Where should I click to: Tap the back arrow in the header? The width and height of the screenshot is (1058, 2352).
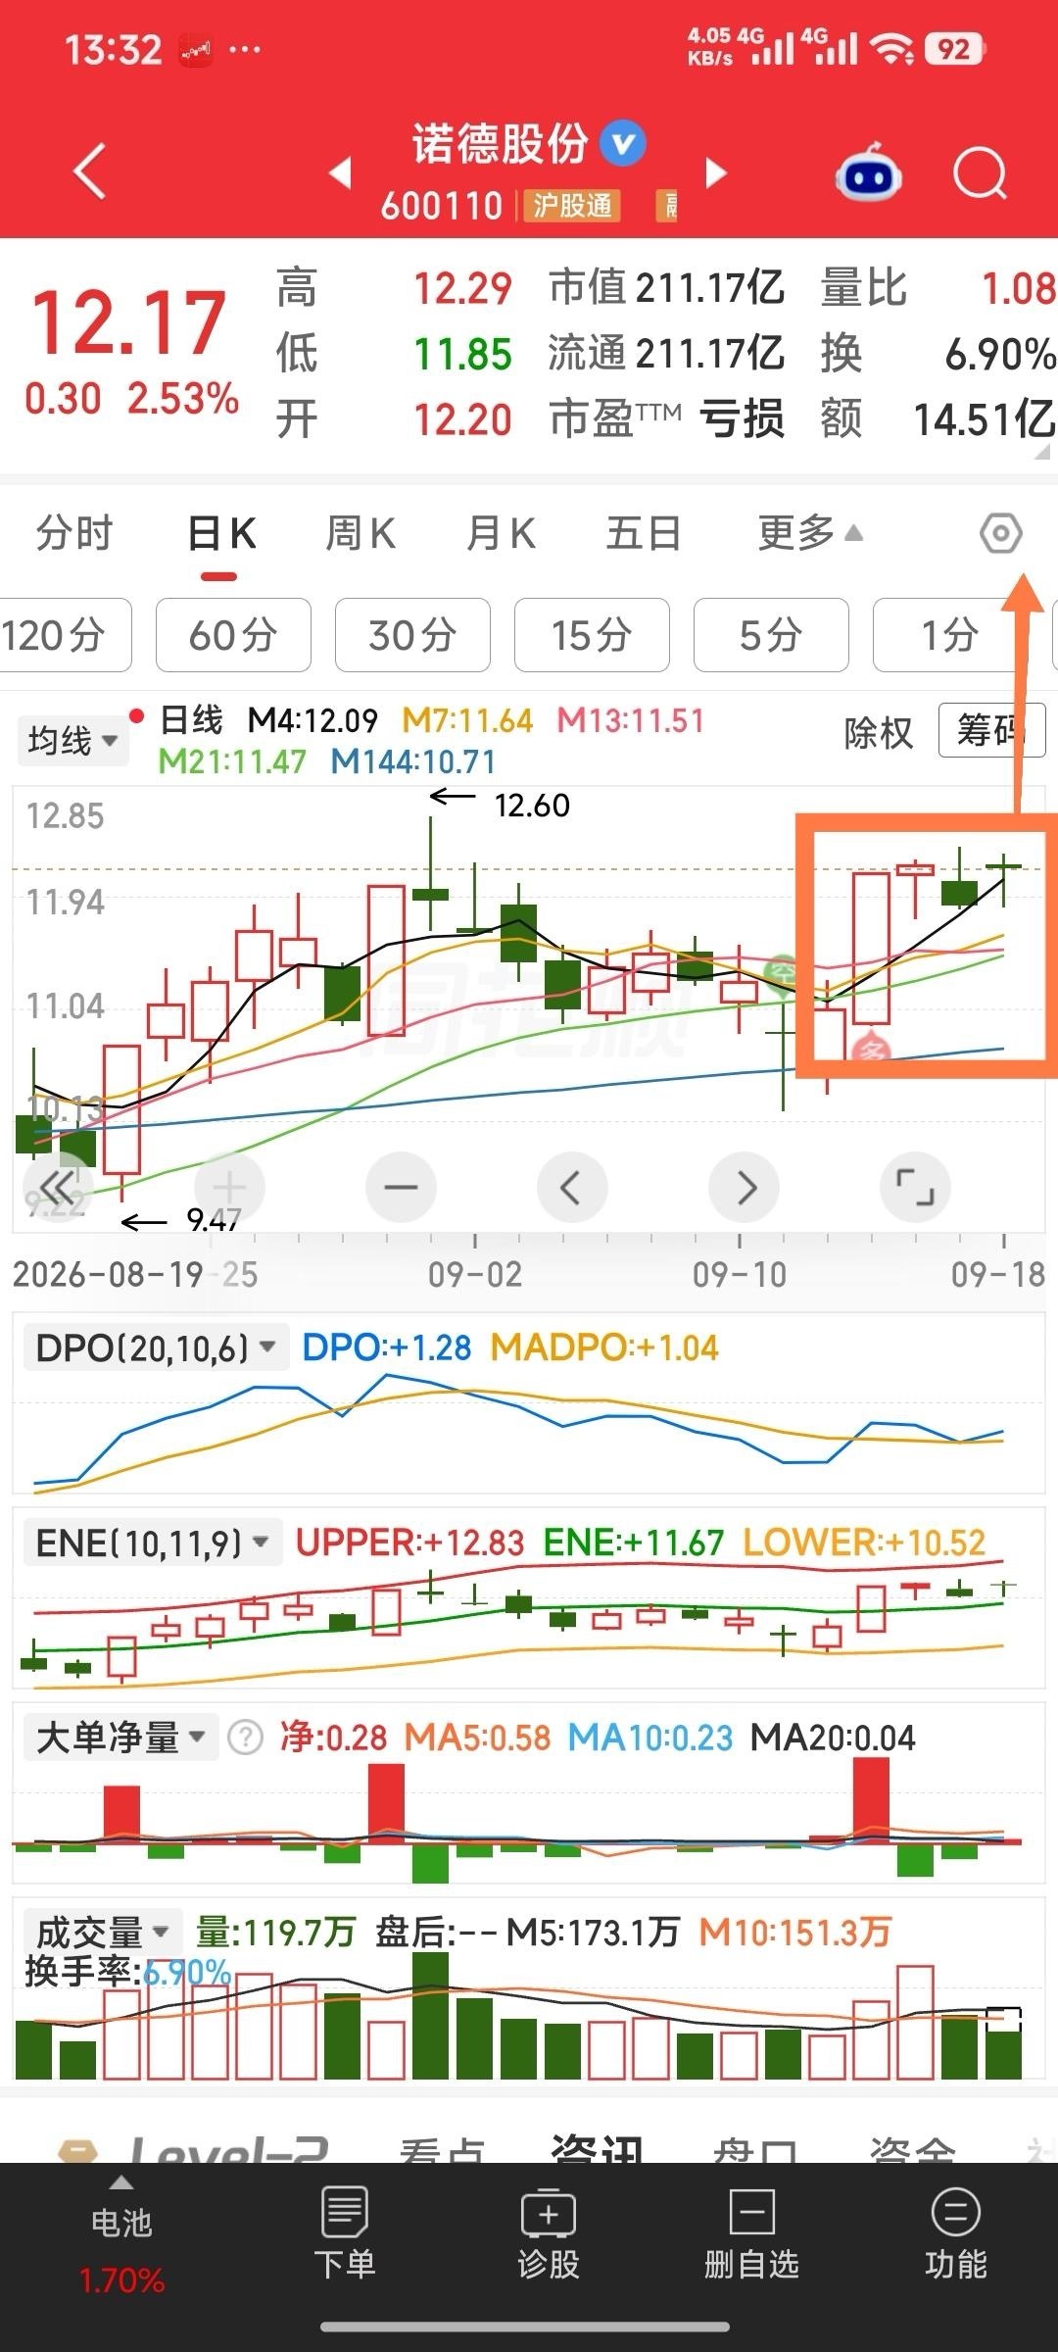90,172
